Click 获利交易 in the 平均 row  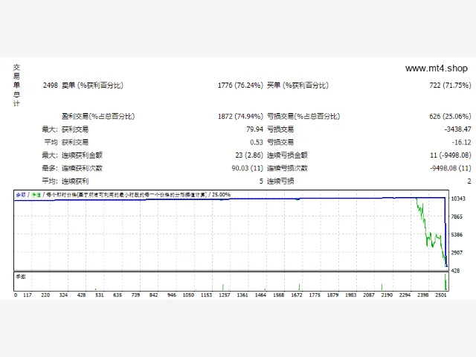pyautogui.click(x=75, y=142)
